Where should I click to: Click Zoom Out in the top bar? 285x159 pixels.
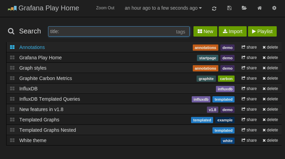point(105,8)
